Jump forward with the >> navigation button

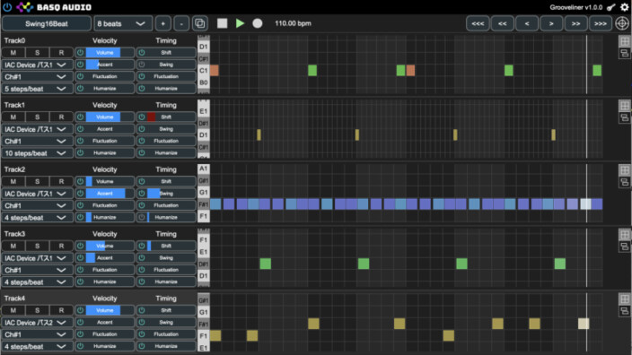point(575,23)
